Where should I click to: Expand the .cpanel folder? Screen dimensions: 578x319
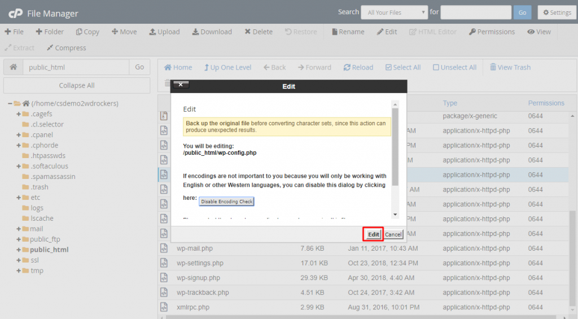pos(19,135)
